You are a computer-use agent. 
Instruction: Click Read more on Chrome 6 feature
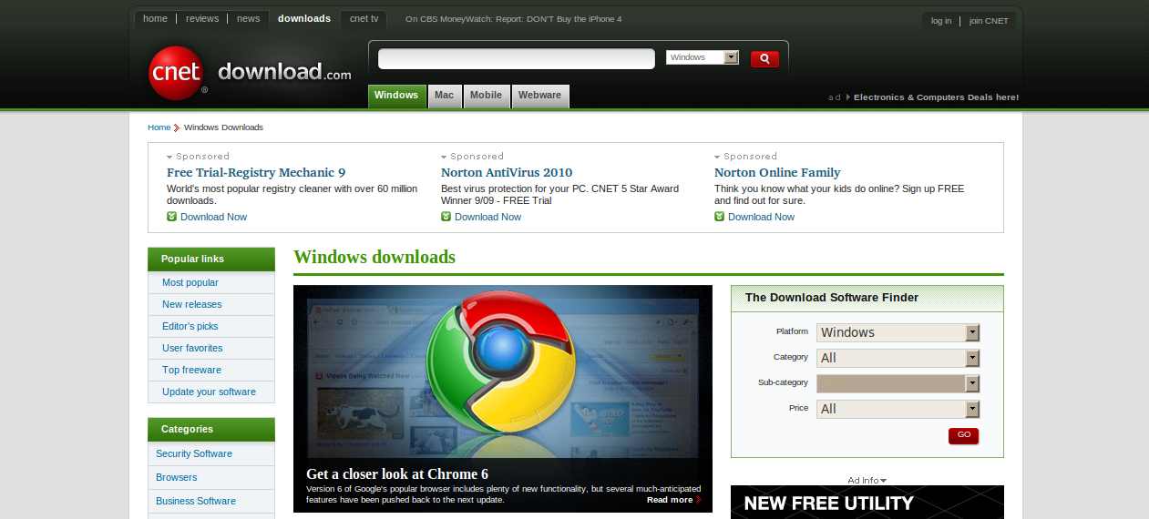(x=670, y=499)
